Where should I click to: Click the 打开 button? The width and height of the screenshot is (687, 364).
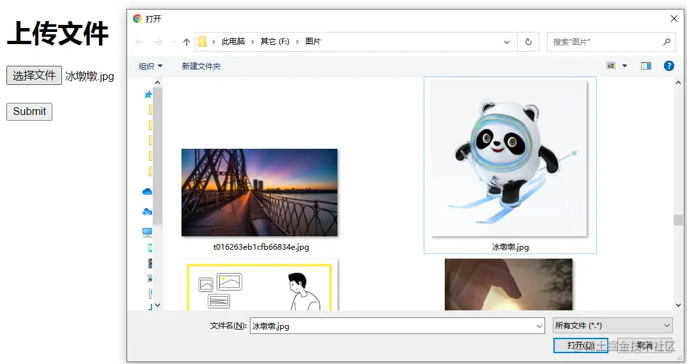click(580, 345)
